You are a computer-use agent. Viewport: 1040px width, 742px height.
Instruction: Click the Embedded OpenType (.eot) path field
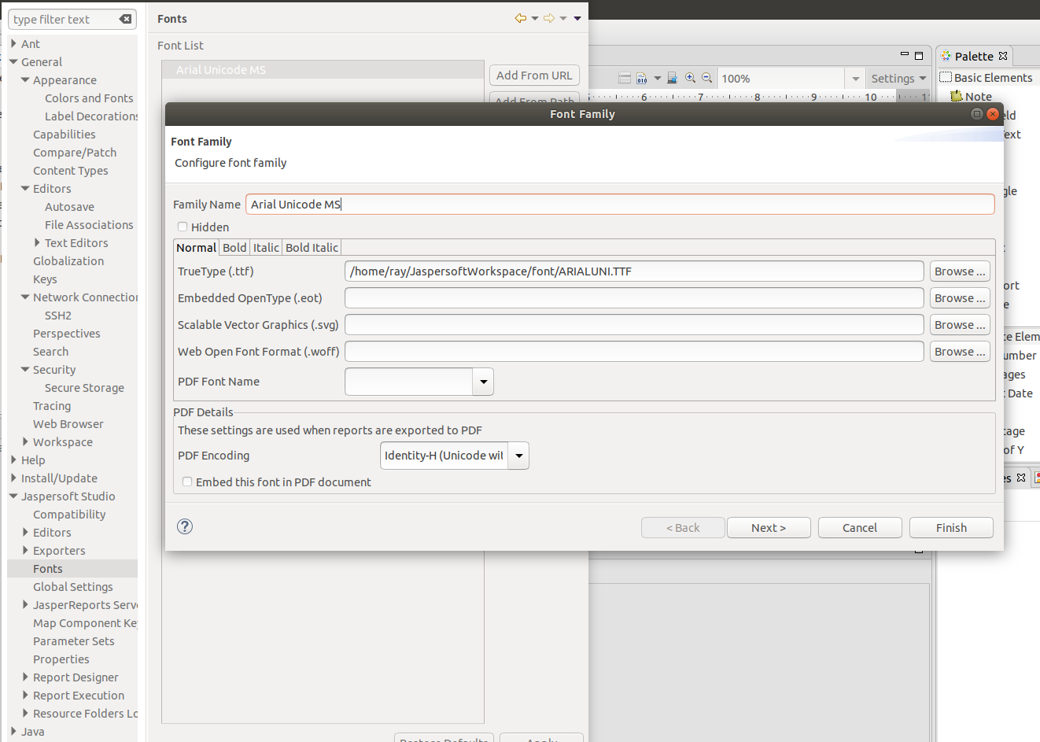[x=634, y=298]
